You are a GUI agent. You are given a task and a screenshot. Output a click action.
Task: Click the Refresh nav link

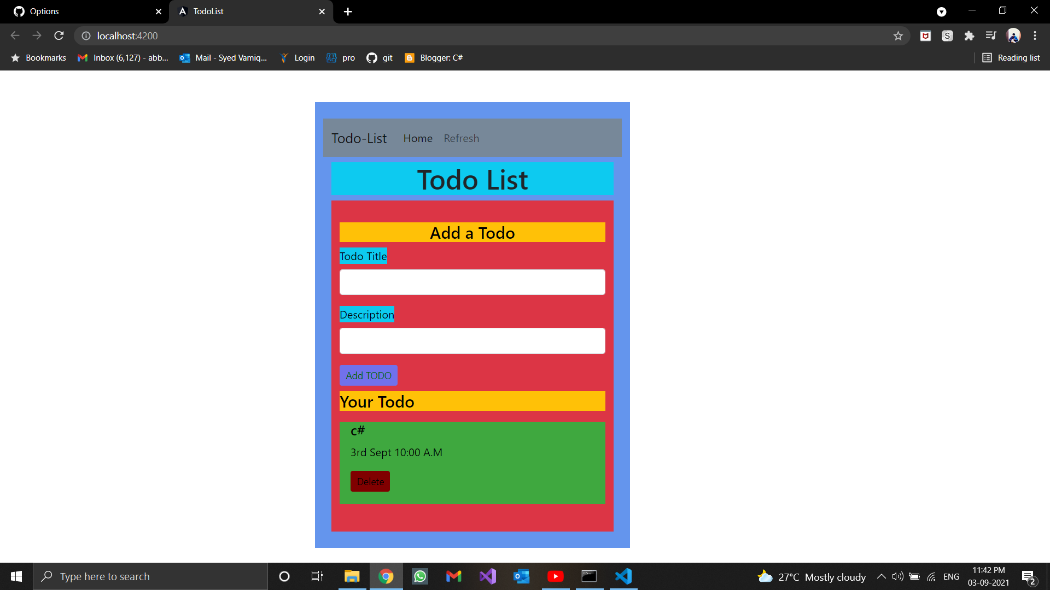[x=462, y=138]
